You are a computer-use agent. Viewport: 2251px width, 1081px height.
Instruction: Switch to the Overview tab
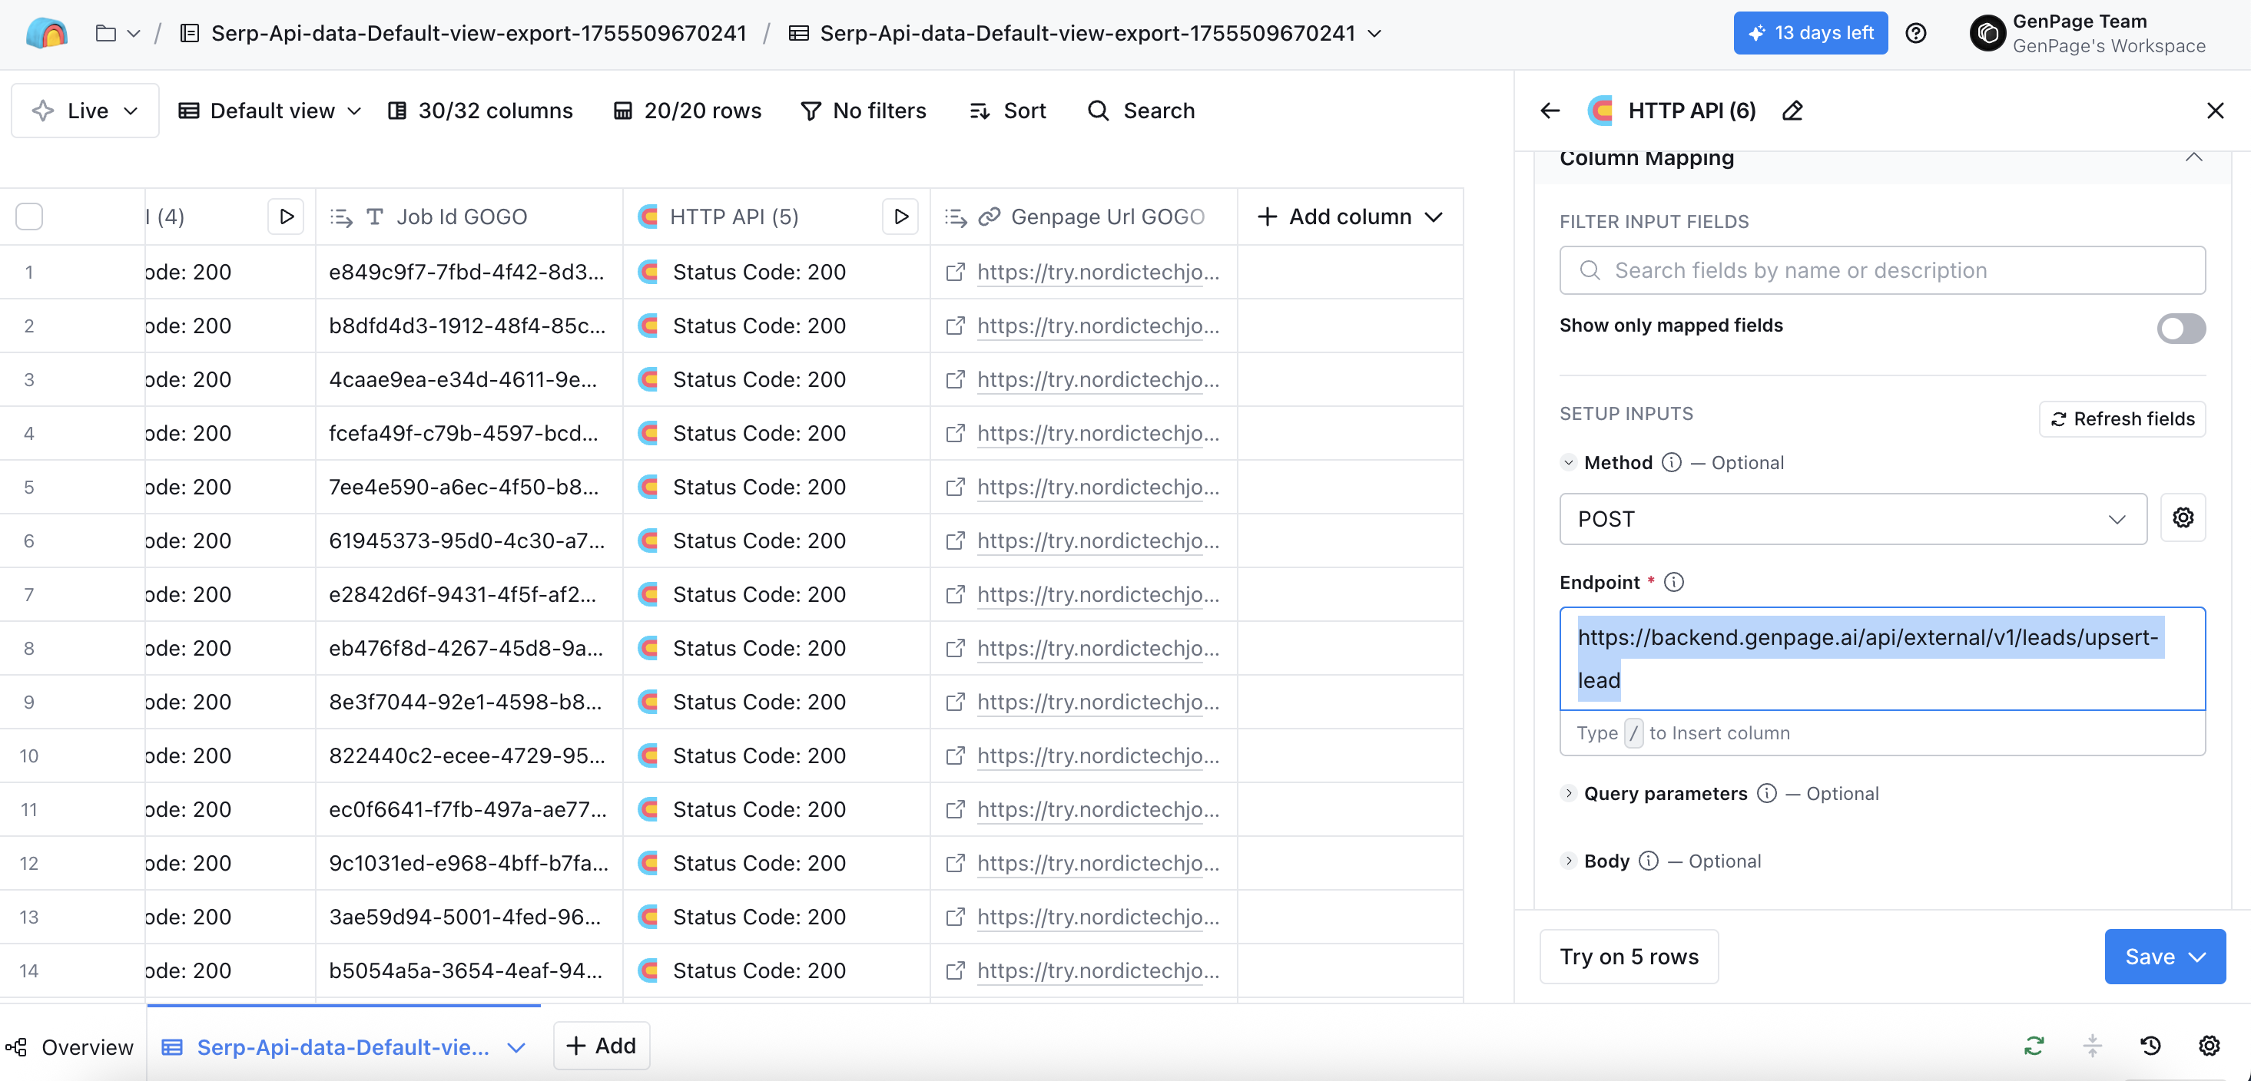tap(70, 1046)
